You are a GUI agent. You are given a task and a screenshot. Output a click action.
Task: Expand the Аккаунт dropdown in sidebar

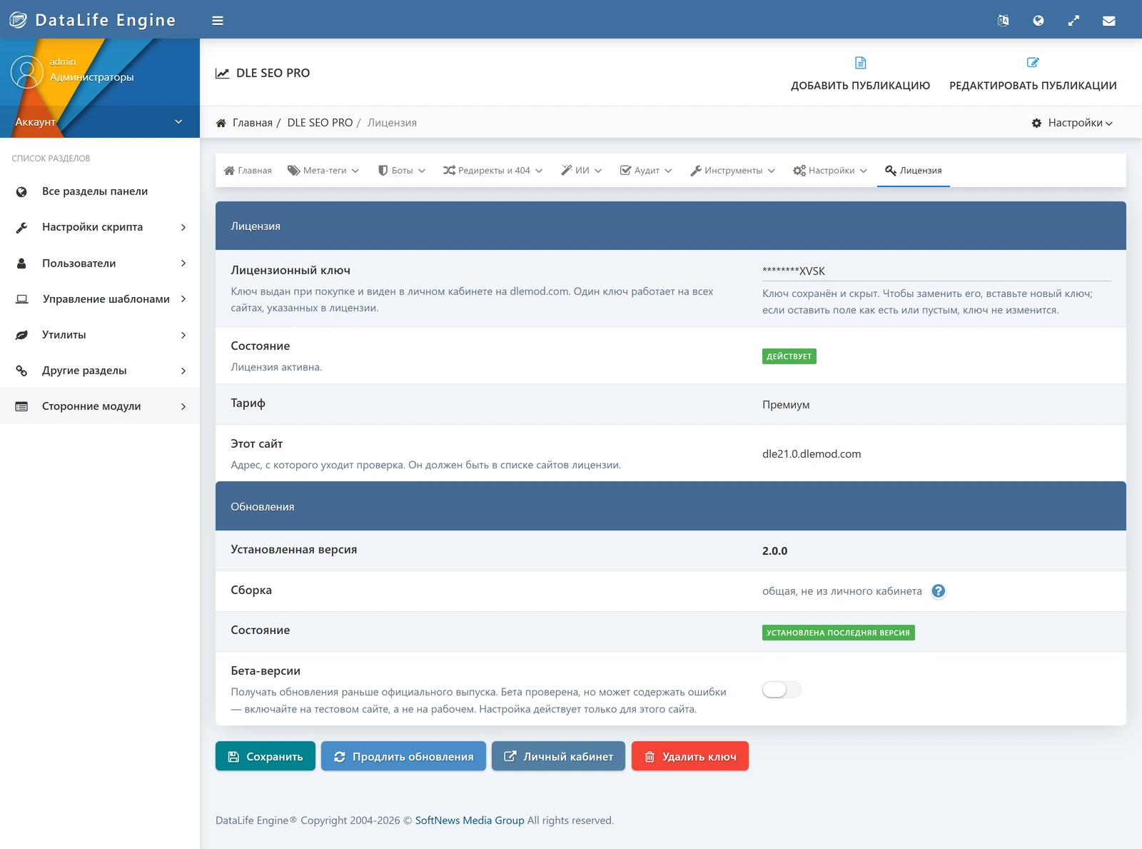pyautogui.click(x=100, y=122)
